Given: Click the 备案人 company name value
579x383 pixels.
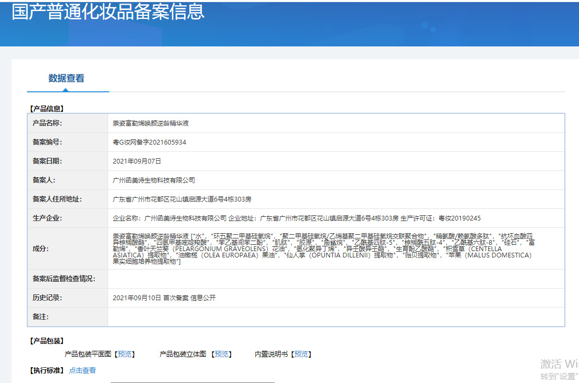Looking at the screenshot, I should pyautogui.click(x=154, y=180).
